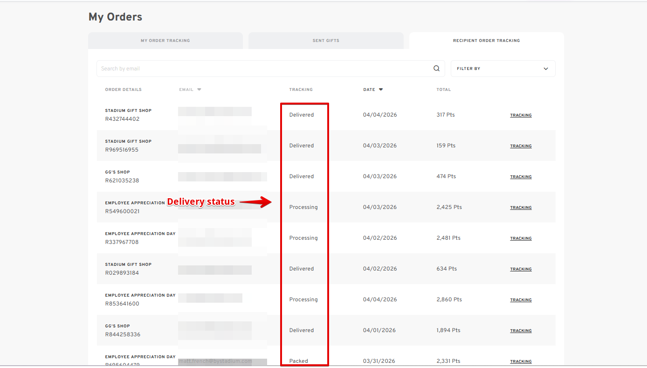Sort by Email column arrow

pos(199,90)
